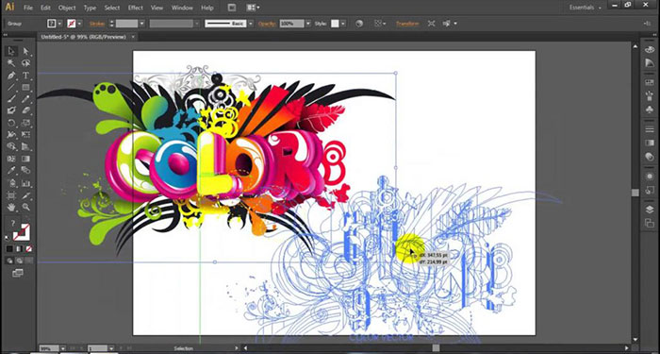Select the Width tool
Viewport: 660px width, 354px height.
click(11, 135)
